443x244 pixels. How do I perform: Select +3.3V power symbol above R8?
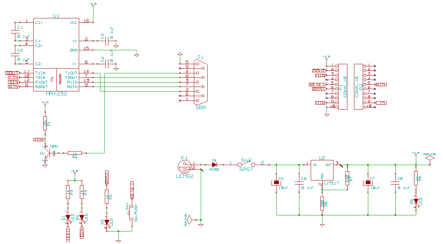coord(416,154)
